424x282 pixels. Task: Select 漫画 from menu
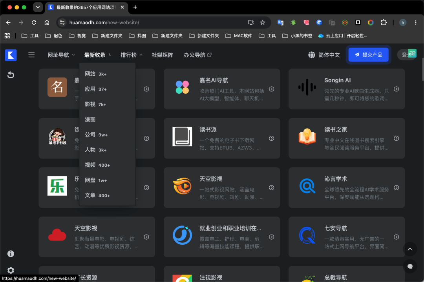coord(107,119)
